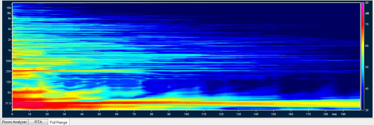Viewport: 374px width, 125px height.
Task: Click the 31.5 Hz frequency axis label
Action: point(8,103)
